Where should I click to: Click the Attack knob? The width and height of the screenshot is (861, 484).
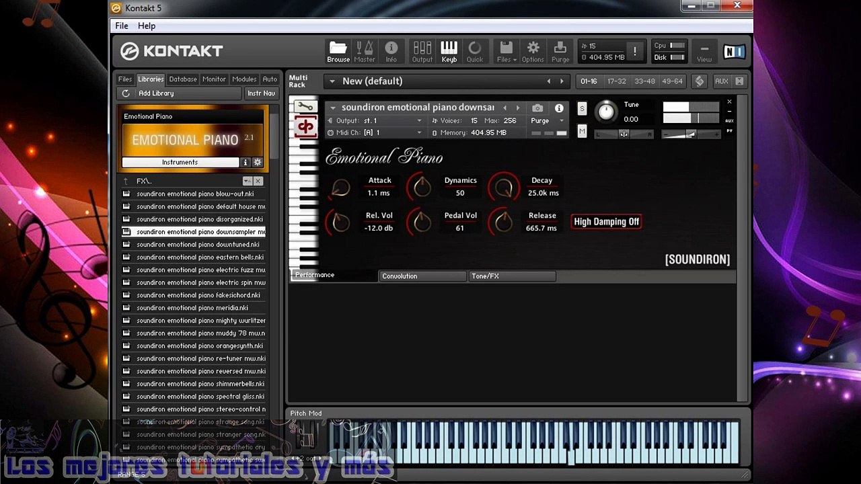[x=340, y=188]
